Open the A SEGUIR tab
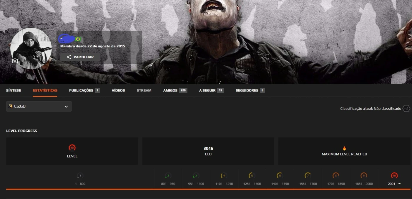This screenshot has height=199, width=412. (x=211, y=90)
